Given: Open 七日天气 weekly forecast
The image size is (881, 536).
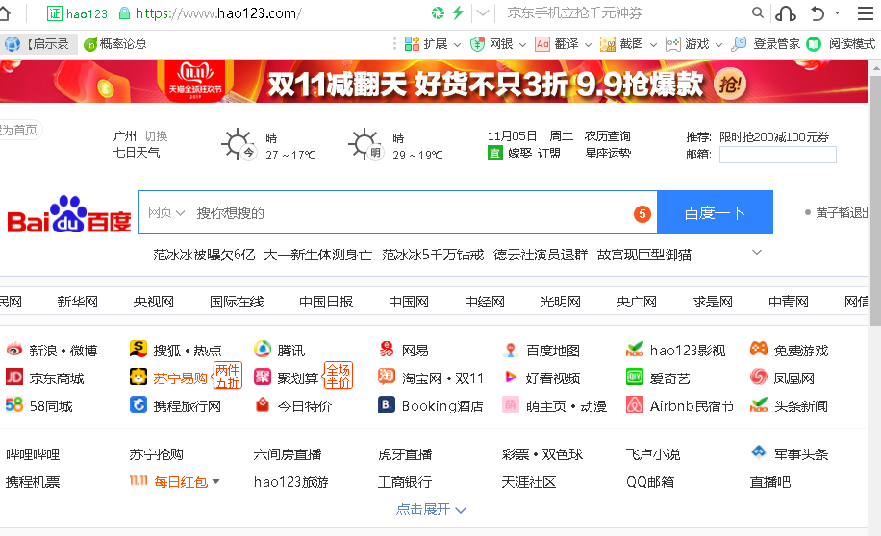Looking at the screenshot, I should 137,152.
